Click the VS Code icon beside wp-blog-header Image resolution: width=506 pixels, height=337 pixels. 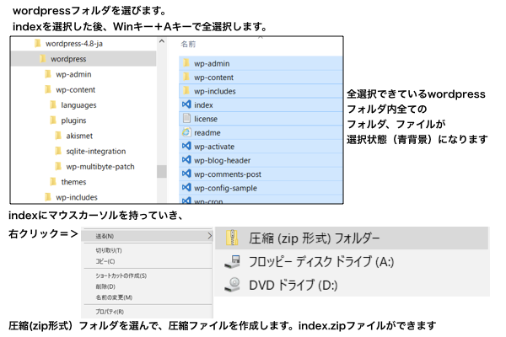point(186,159)
